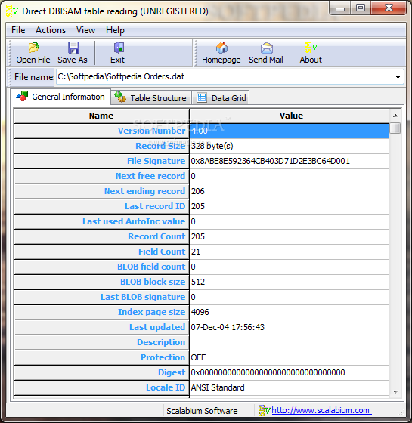412x423 pixels.
Task: Open the Actions menu
Action: pyautogui.click(x=51, y=30)
